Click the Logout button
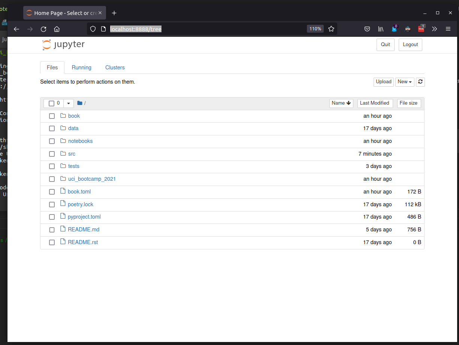 pos(410,45)
